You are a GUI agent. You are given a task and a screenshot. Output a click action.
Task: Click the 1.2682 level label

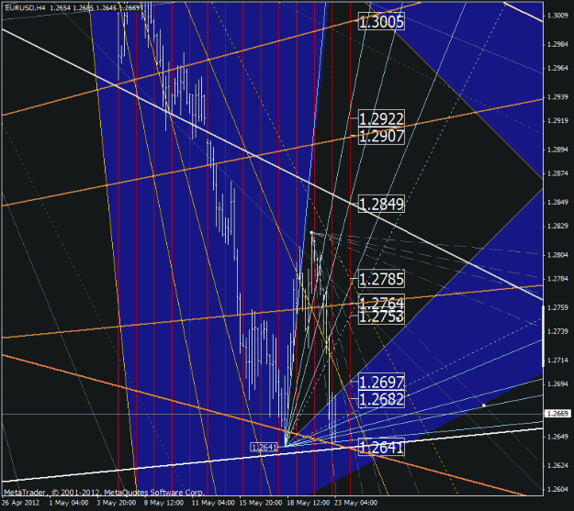[x=381, y=399]
